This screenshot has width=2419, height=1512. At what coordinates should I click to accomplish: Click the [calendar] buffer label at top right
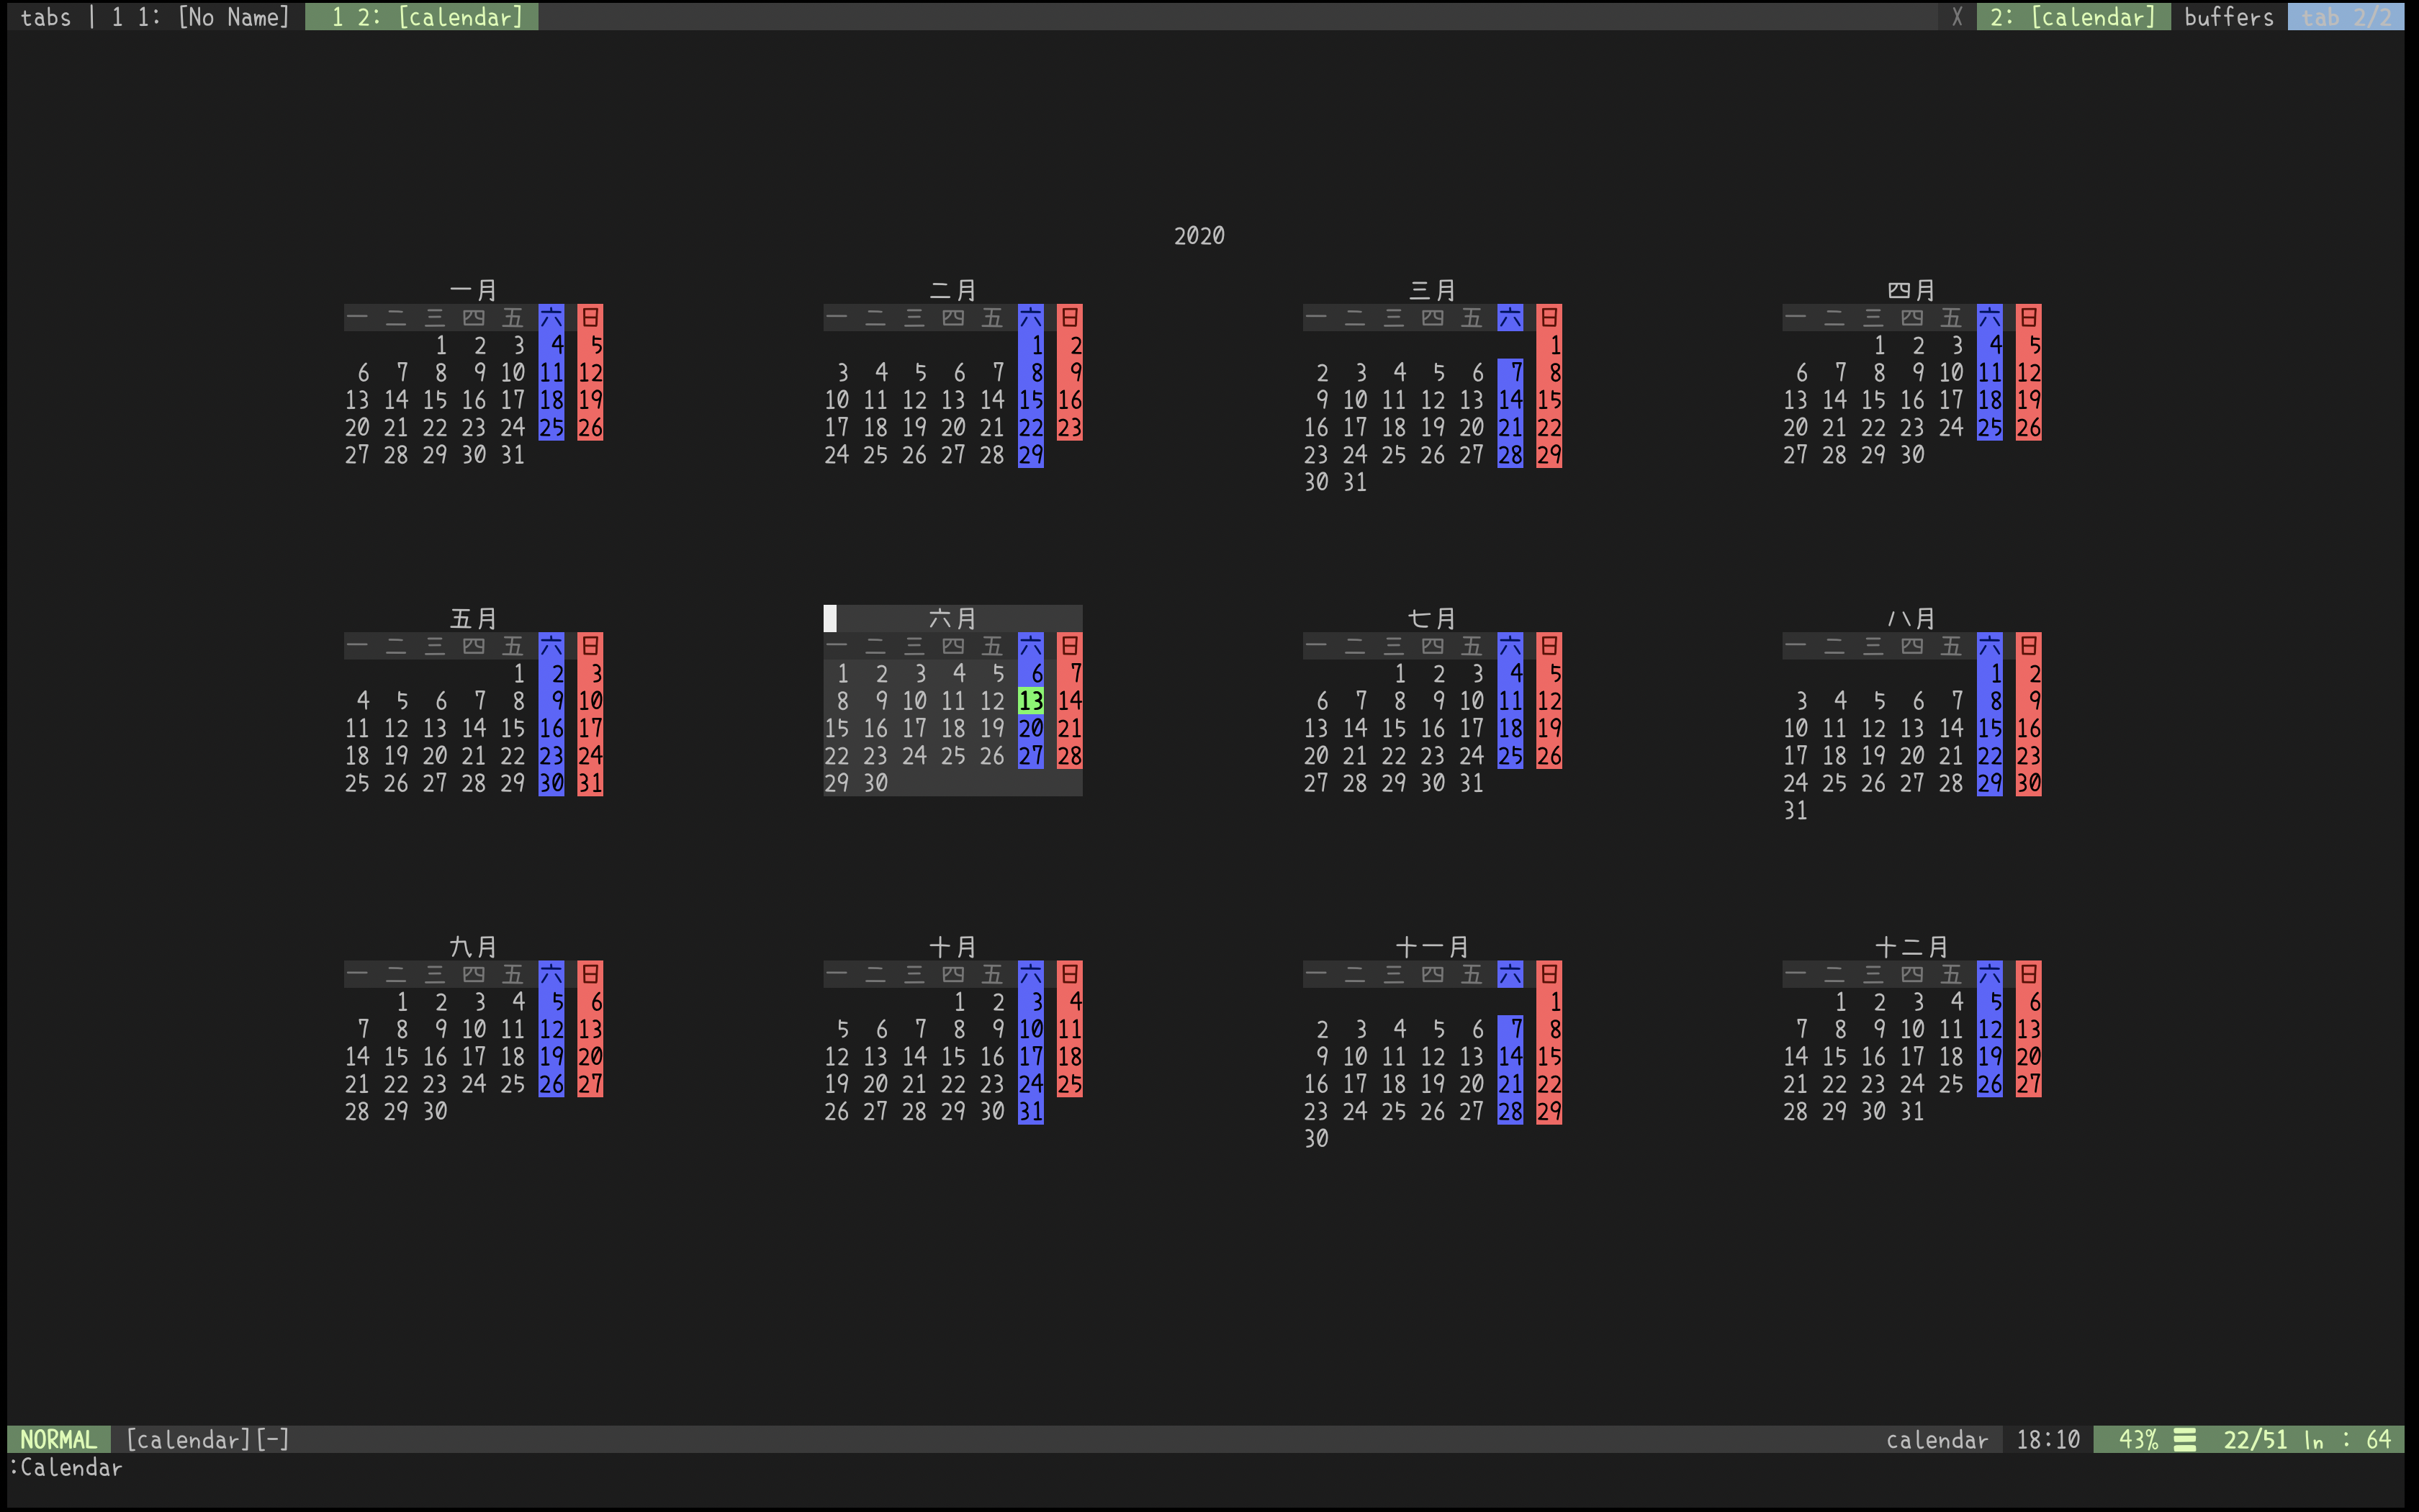[2073, 17]
